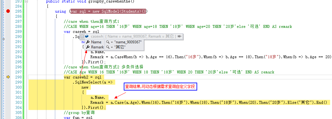
Task: Open visualizer dropdown arrow for Remark value
Action: pyautogui.click(x=112, y=47)
